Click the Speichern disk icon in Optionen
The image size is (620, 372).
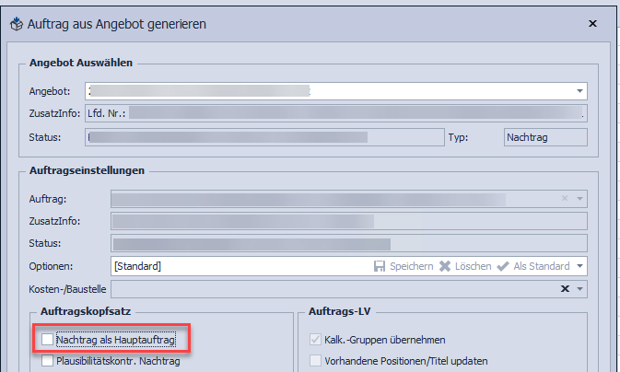pos(379,266)
